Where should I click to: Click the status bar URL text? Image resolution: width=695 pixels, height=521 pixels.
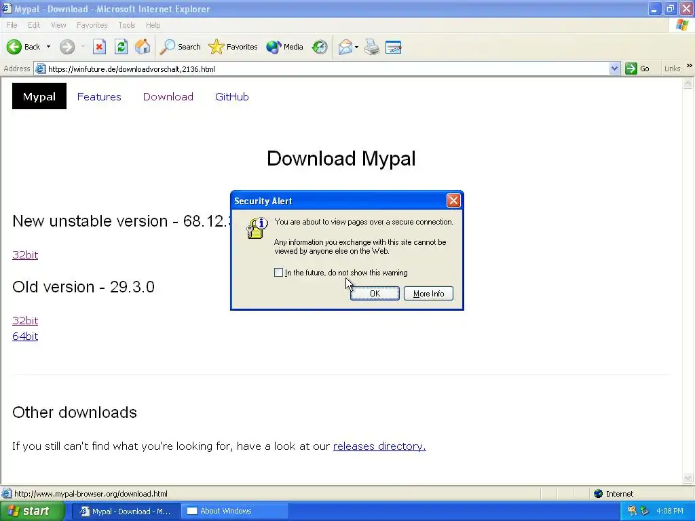[x=91, y=494]
